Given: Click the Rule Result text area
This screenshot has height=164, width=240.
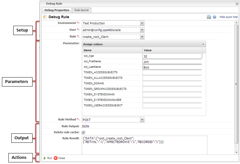Looking at the screenshot, I should point(145,145).
